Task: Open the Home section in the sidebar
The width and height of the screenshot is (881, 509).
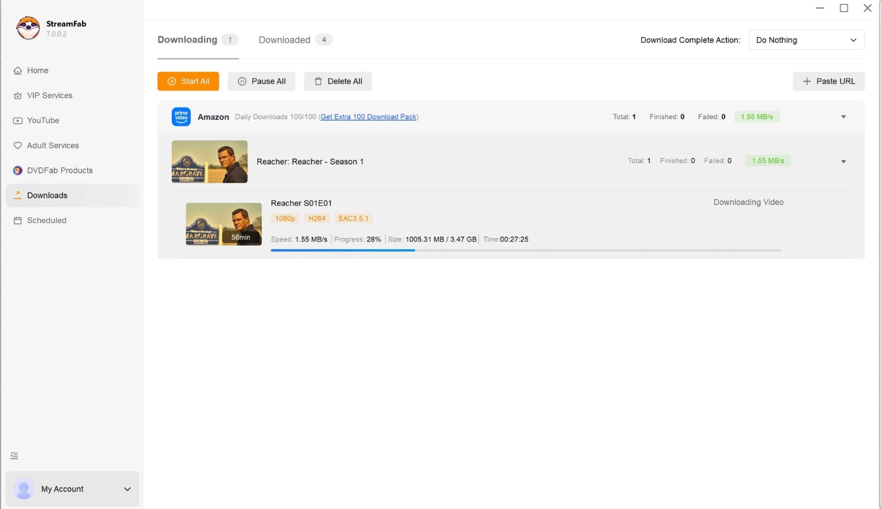Action: (37, 70)
